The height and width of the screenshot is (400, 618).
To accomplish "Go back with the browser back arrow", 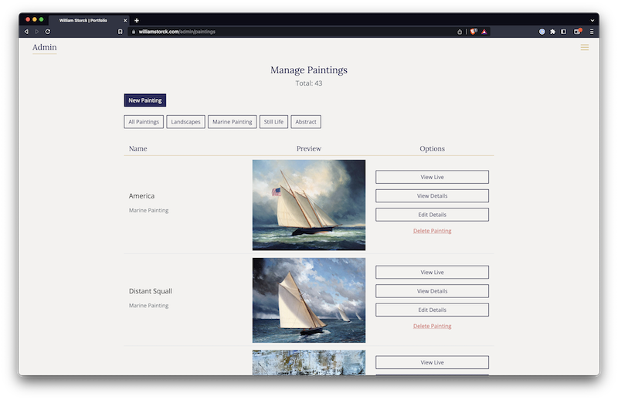I will click(x=26, y=32).
